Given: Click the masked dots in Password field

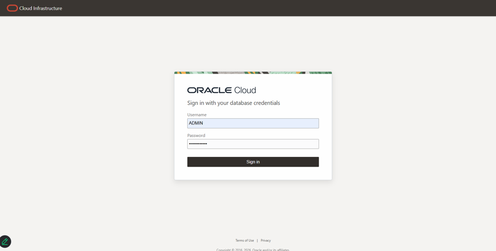Looking at the screenshot, I should point(198,144).
